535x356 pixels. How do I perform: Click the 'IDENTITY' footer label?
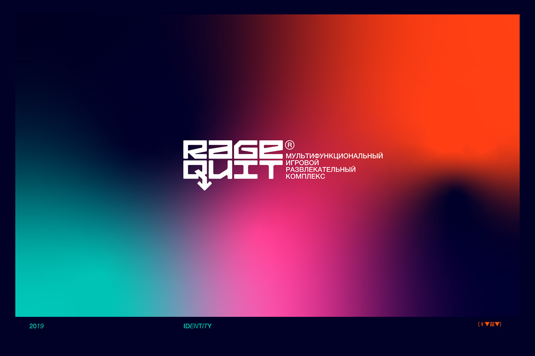click(198, 326)
